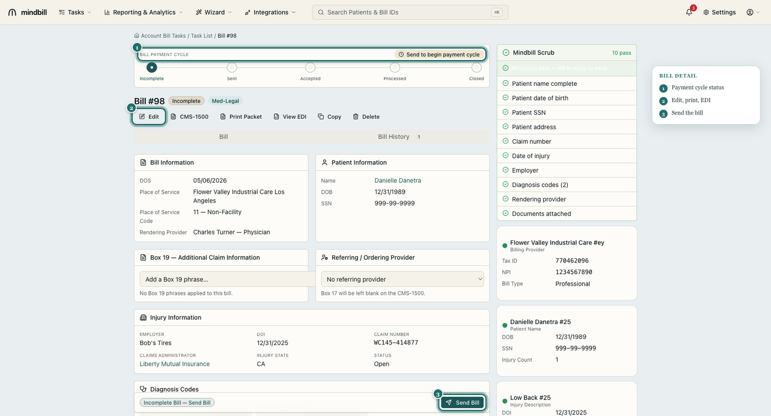This screenshot has height=416, width=771.
Task: Click claim number WC145-414877
Action: (396, 343)
